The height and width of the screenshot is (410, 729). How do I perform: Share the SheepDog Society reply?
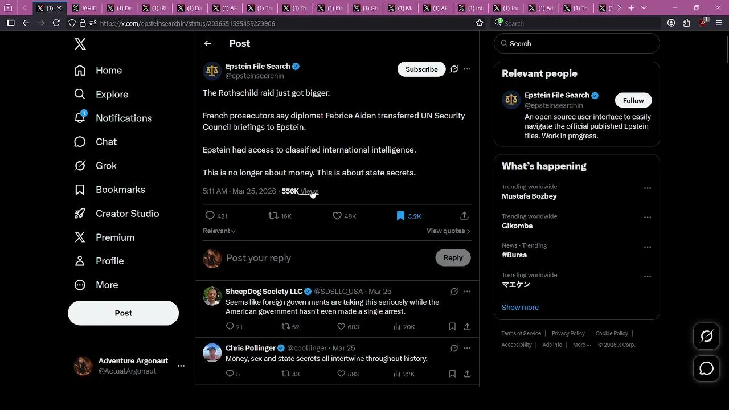tap(467, 327)
